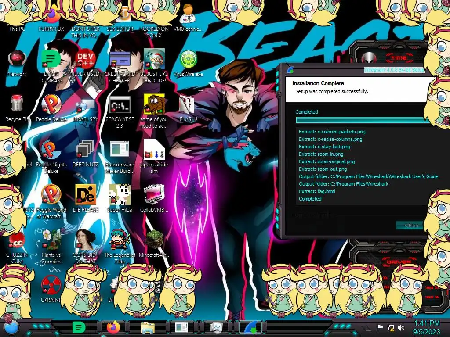Image resolution: width=450 pixels, height=337 pixels.
Task: Open File Explorer from the taskbar
Action: coord(148,327)
